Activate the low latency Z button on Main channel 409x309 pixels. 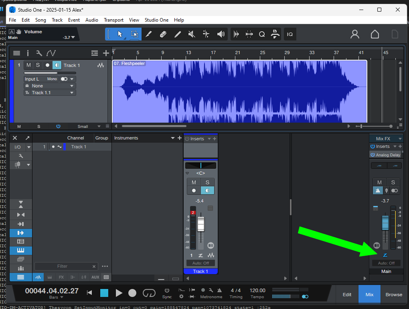[x=385, y=255]
